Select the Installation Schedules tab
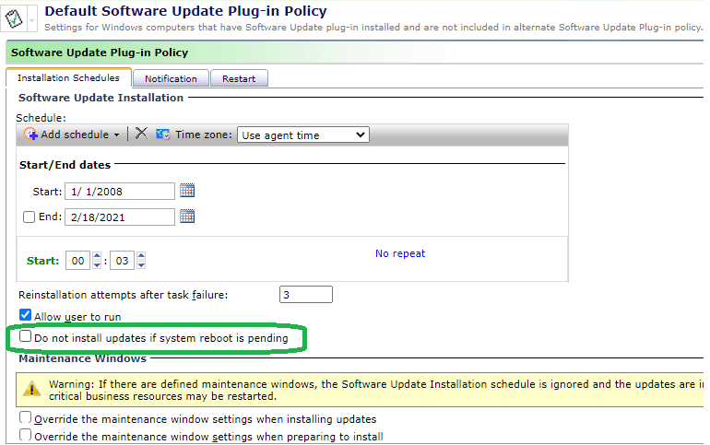 (68, 78)
